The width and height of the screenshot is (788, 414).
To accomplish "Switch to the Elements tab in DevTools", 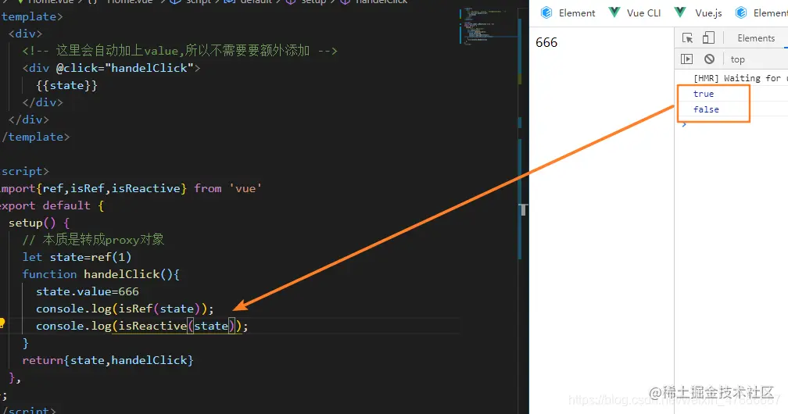I will click(756, 38).
